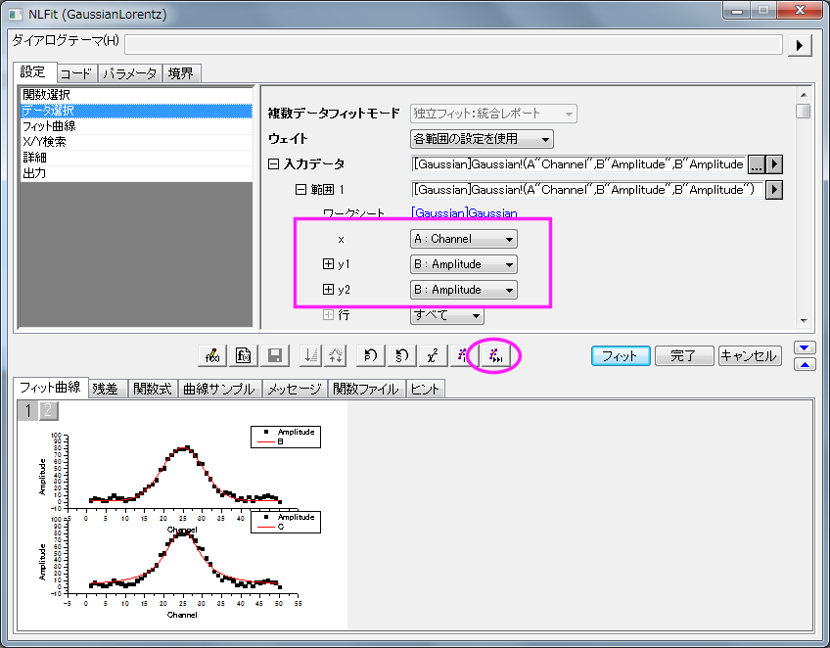Calculate chi-square with the χ² icon
Viewport: 830px width, 648px height.
(x=433, y=355)
